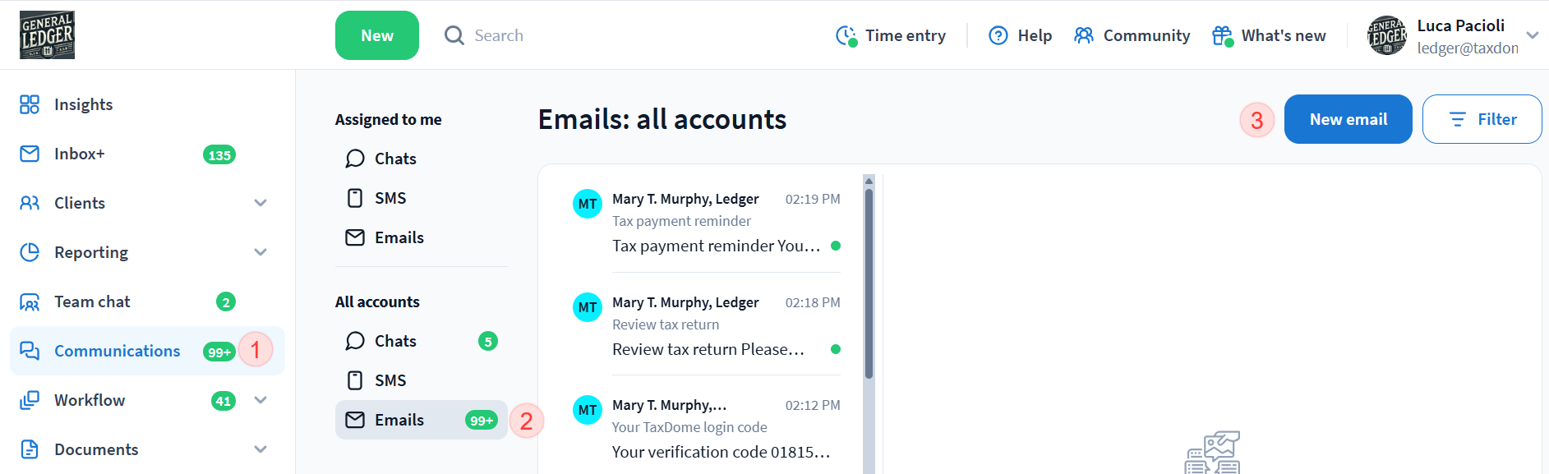Compose with the New email button
This screenshot has height=474, width=1549.
pyautogui.click(x=1348, y=119)
